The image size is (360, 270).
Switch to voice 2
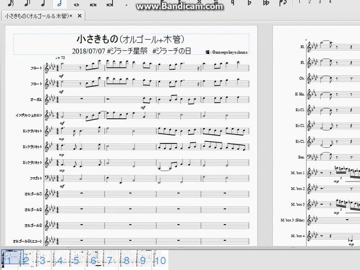click(310, 2)
